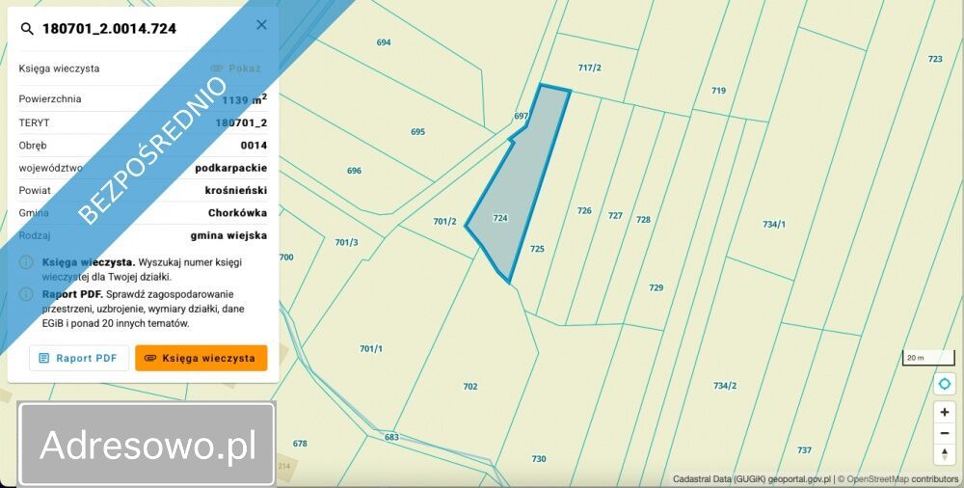Select parcel 701/2 on the map
This screenshot has height=488, width=964.
tap(444, 222)
